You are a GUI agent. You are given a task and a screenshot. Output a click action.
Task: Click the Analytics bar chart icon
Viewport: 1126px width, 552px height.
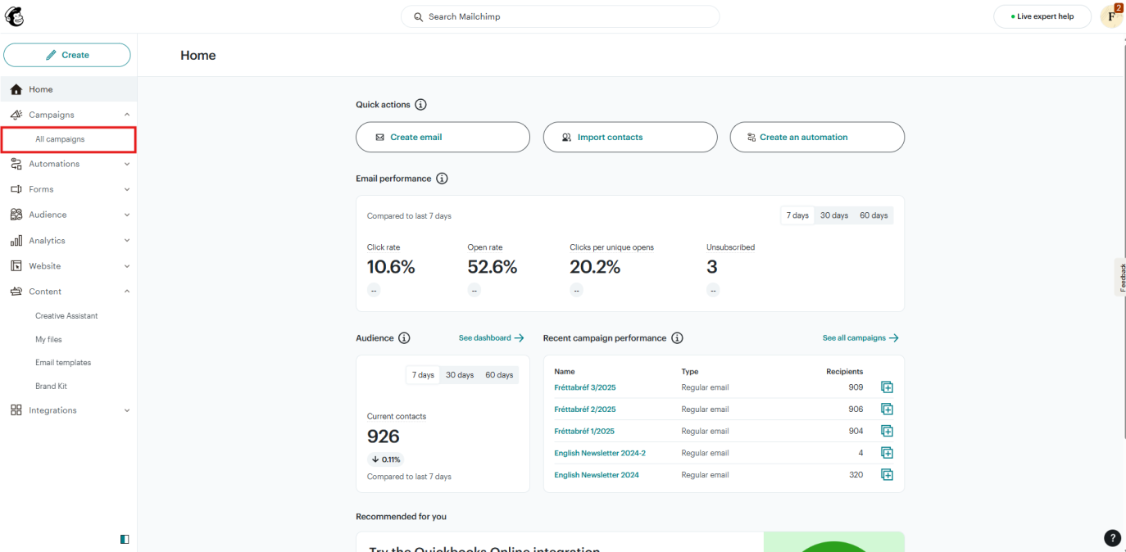point(16,241)
